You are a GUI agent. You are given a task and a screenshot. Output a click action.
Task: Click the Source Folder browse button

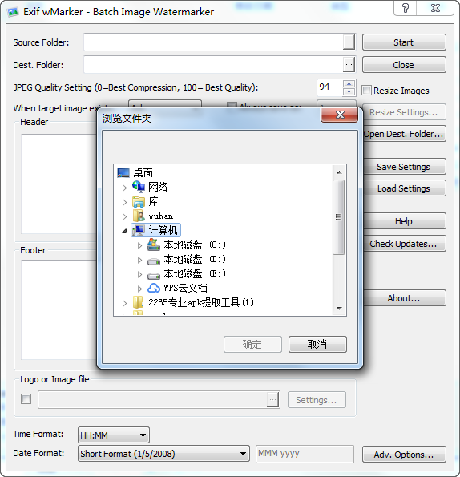coord(349,42)
